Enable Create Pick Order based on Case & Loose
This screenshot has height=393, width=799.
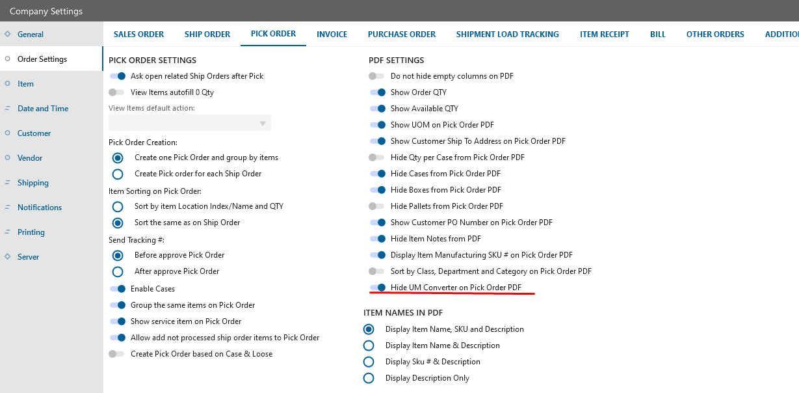117,354
